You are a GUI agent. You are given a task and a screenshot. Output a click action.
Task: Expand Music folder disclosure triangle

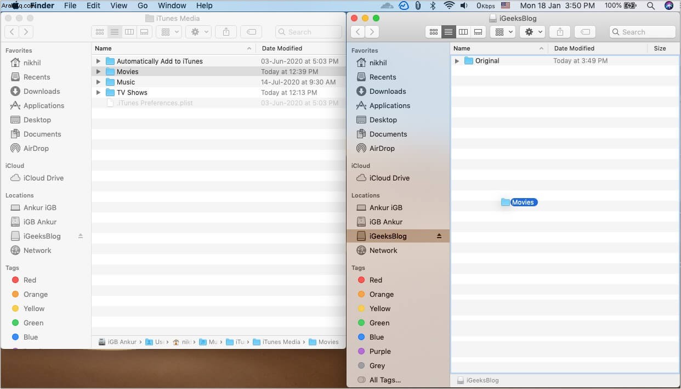coord(98,82)
